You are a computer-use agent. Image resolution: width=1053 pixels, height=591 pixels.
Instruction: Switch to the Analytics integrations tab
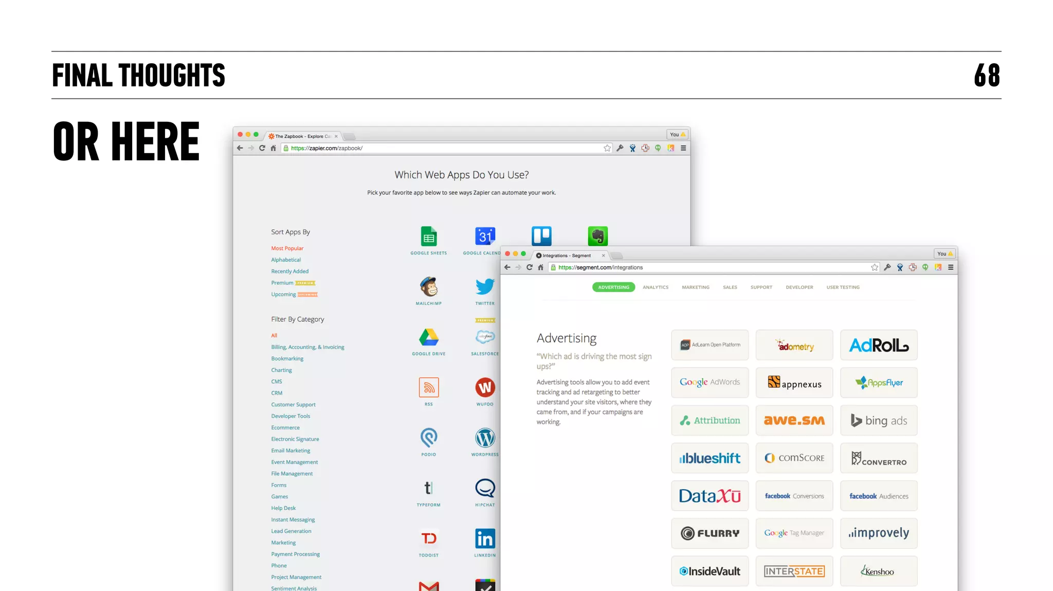[x=655, y=287]
